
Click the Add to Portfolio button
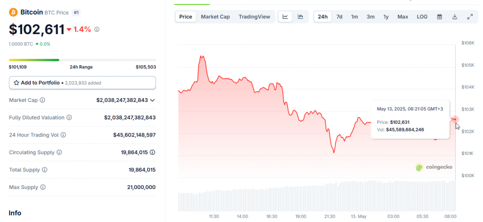(x=83, y=83)
